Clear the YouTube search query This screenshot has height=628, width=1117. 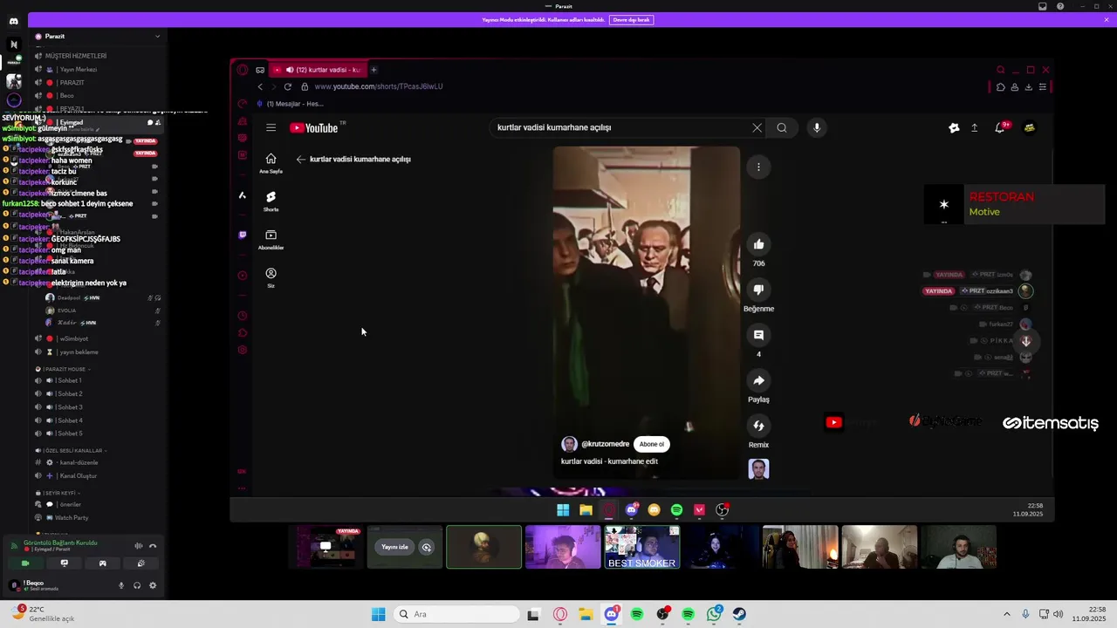click(757, 127)
